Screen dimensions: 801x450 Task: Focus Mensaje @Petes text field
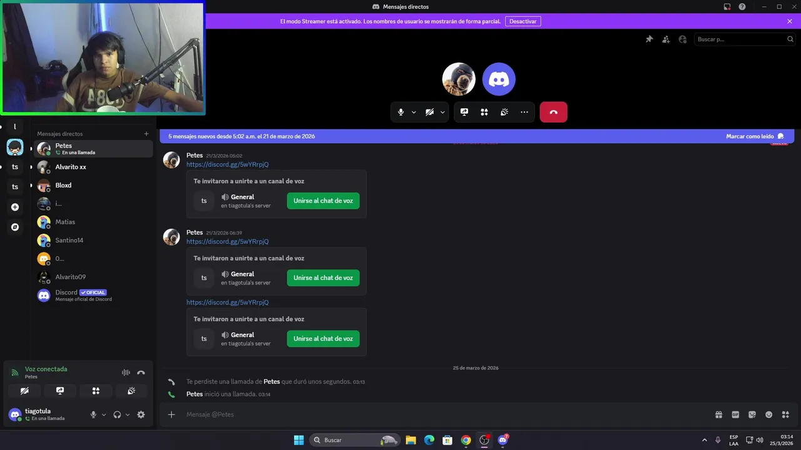tap(444, 414)
